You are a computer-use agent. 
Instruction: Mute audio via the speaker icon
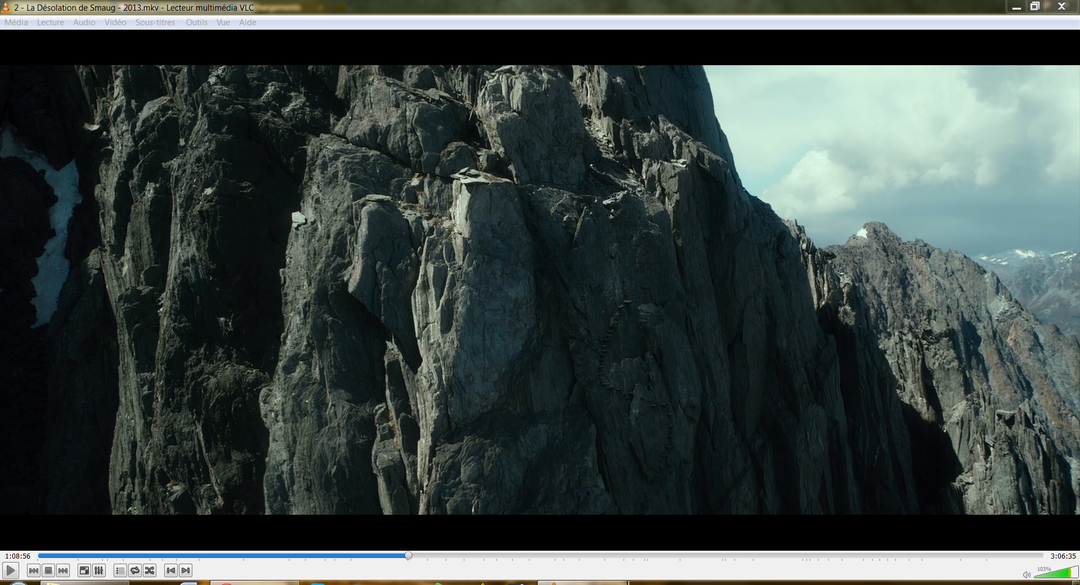pos(1027,574)
